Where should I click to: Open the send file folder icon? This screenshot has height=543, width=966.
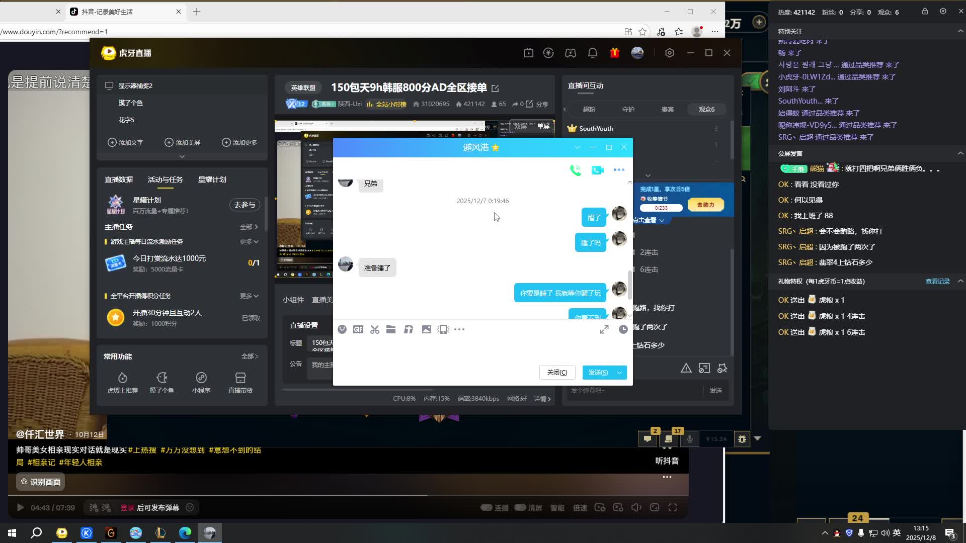391,329
